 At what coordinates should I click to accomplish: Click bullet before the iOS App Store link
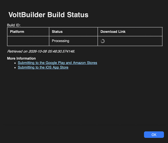[15, 68]
